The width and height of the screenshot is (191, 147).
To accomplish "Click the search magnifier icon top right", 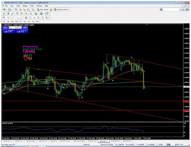I will (x=184, y=9).
